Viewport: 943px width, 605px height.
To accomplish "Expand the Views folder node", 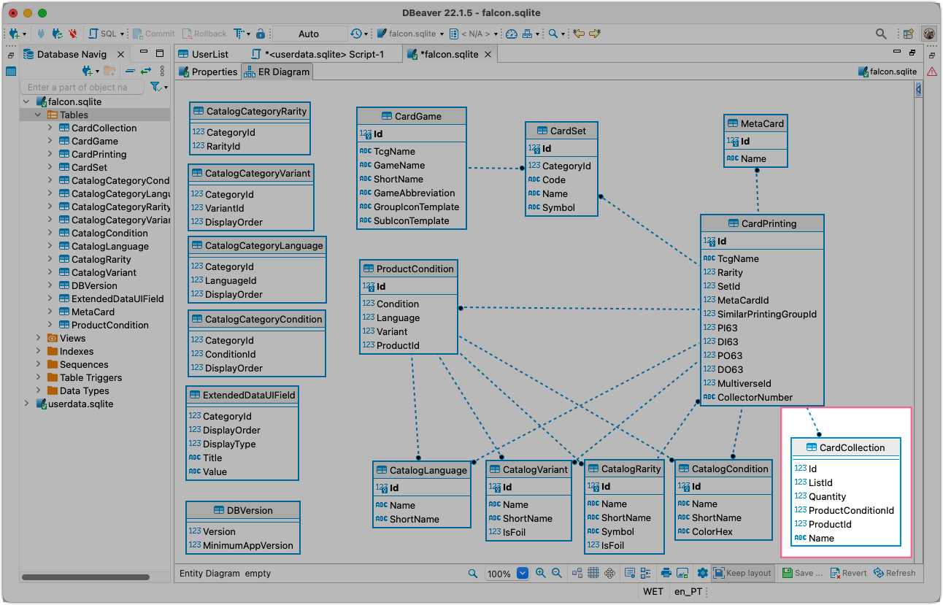I will coord(38,339).
